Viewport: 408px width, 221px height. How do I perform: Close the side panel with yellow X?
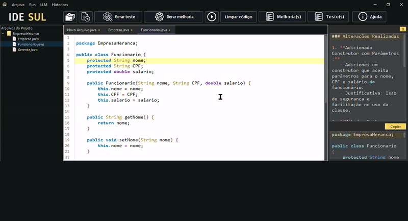(403, 29)
